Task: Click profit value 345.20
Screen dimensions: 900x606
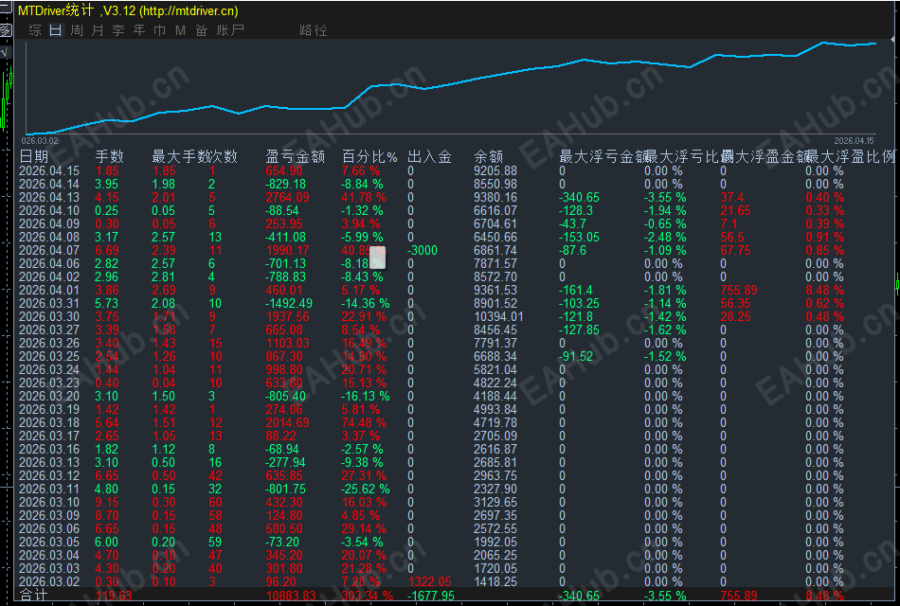Action: [x=284, y=555]
